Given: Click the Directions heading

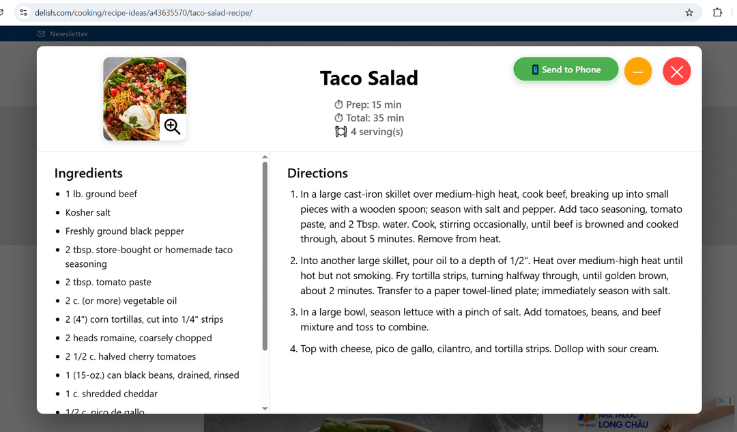Looking at the screenshot, I should [317, 173].
